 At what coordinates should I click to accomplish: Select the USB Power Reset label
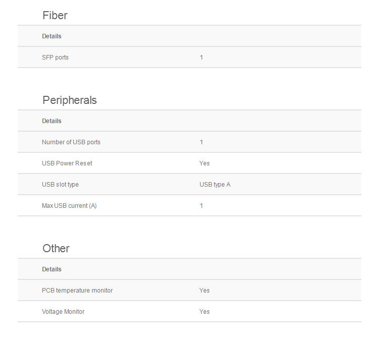67,163
